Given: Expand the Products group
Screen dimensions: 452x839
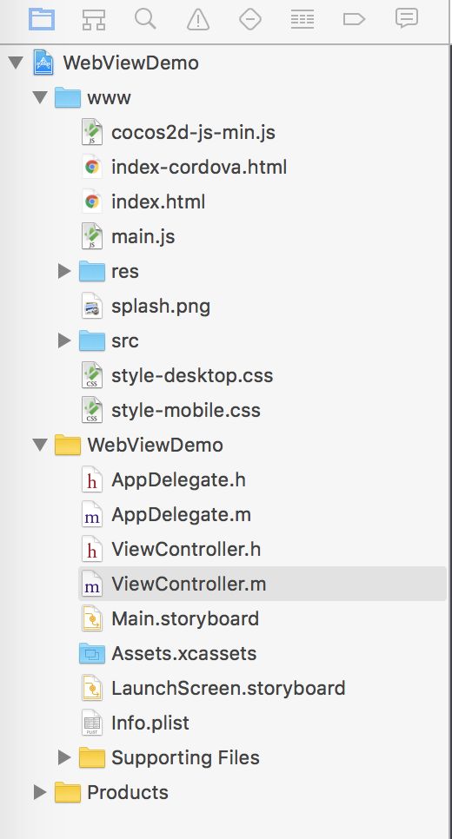Looking at the screenshot, I should (40, 792).
